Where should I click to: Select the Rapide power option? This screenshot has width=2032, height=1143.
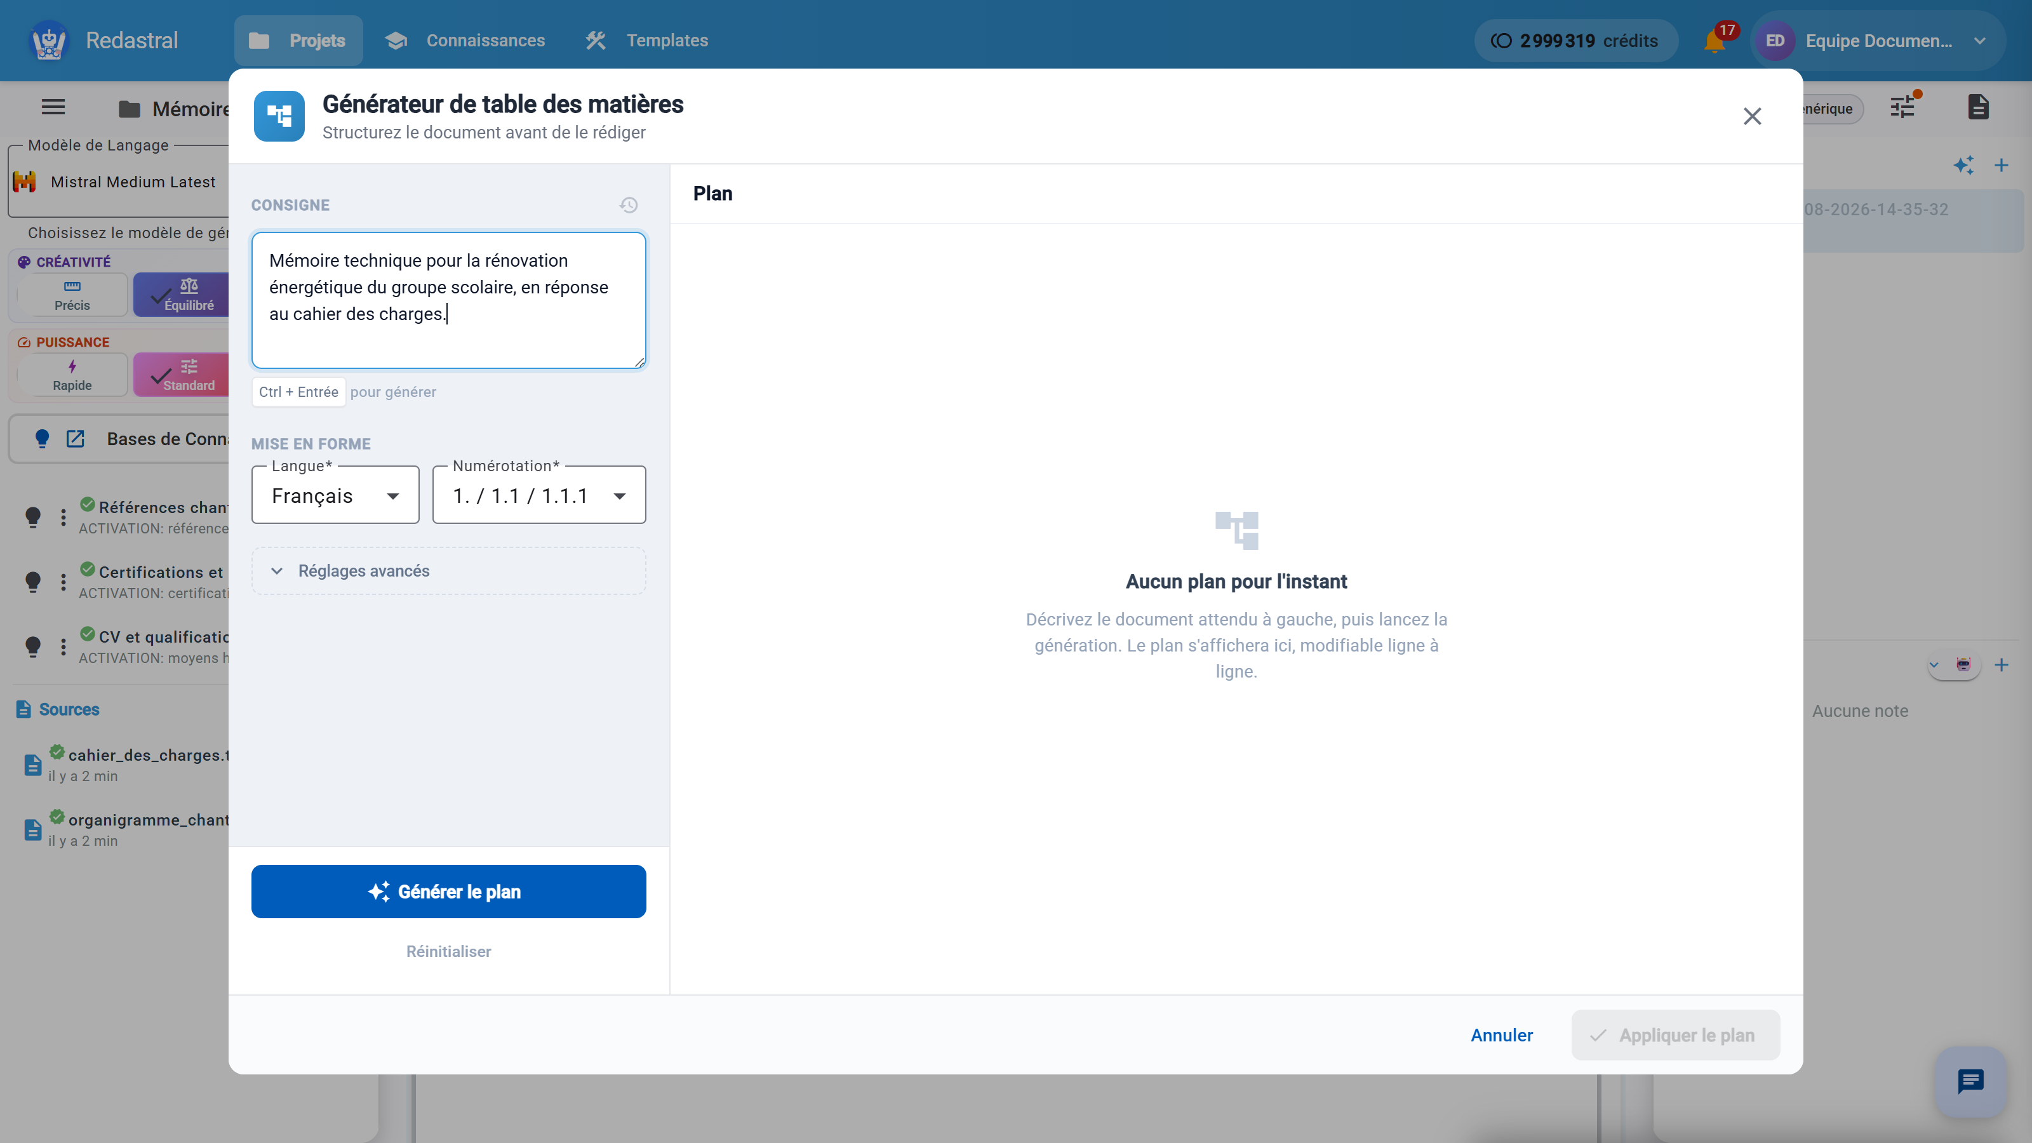72,375
